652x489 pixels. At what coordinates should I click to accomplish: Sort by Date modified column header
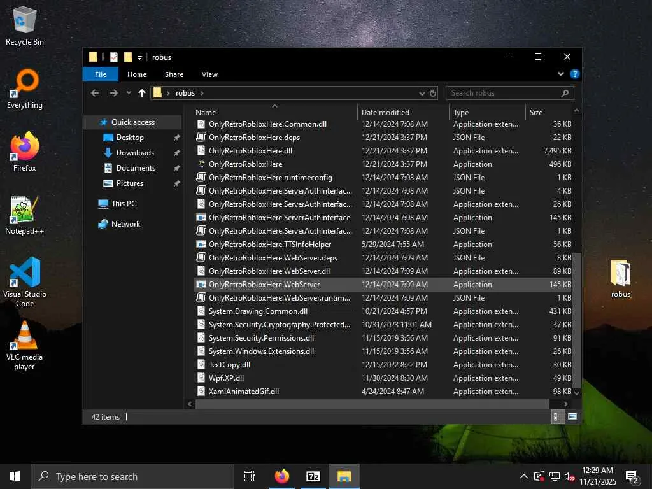point(402,112)
